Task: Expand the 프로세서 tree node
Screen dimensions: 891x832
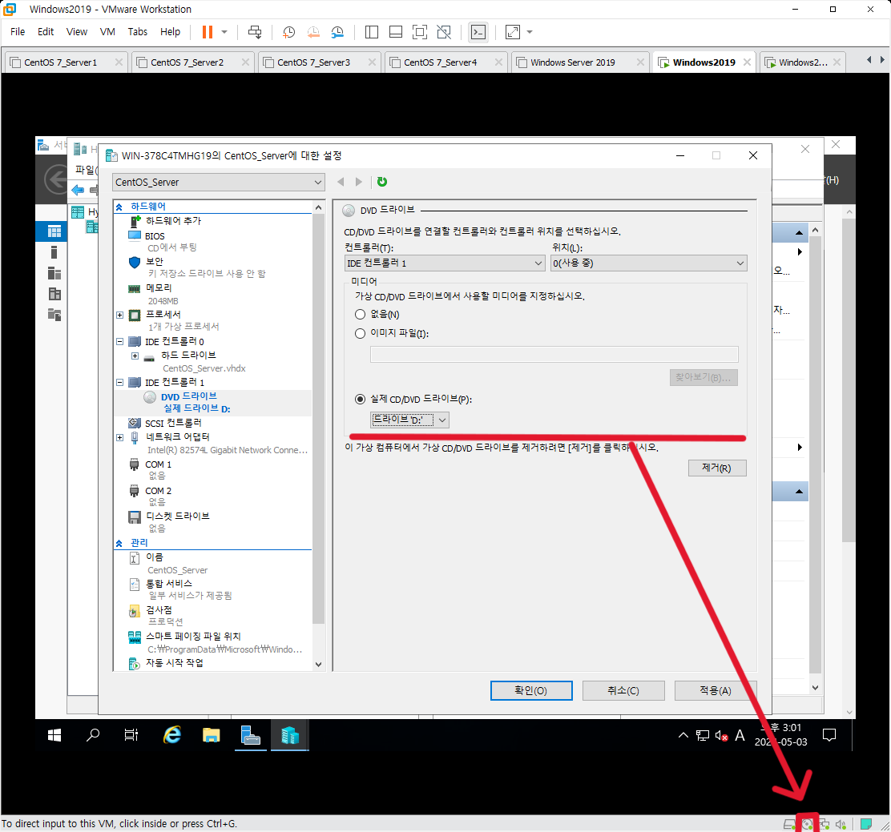Action: click(120, 316)
